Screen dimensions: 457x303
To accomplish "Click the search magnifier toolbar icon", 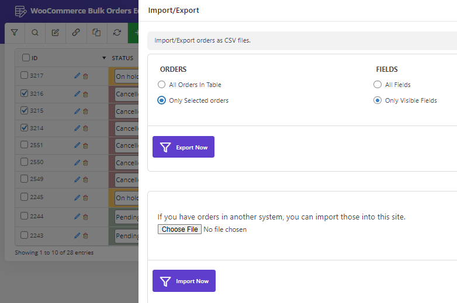I will point(35,32).
